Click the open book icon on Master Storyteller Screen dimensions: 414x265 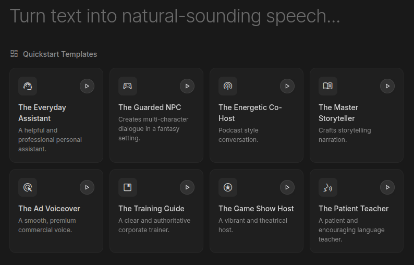click(x=327, y=86)
